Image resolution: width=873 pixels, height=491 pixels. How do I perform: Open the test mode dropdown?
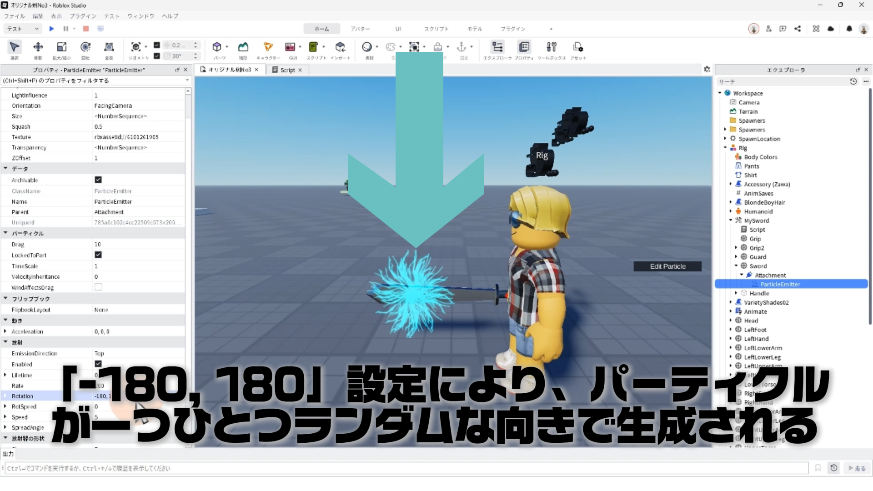tap(23, 29)
